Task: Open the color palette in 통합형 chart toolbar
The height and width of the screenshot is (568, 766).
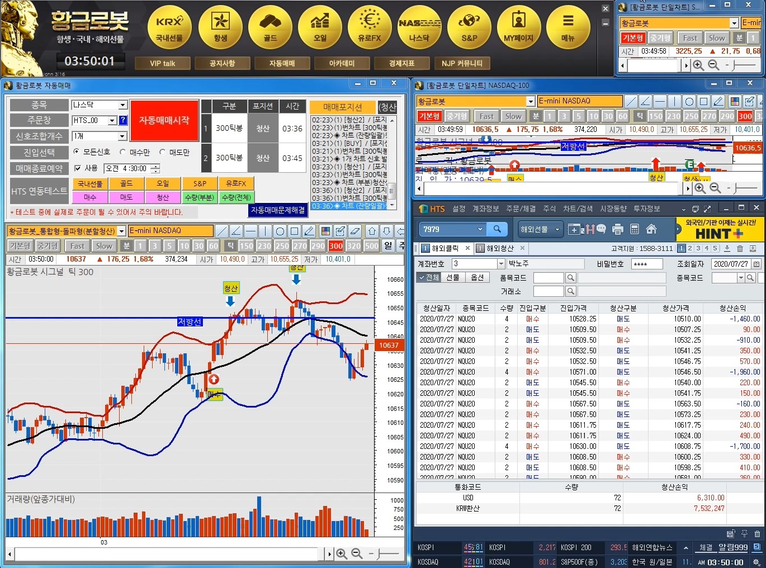Action: point(325,231)
